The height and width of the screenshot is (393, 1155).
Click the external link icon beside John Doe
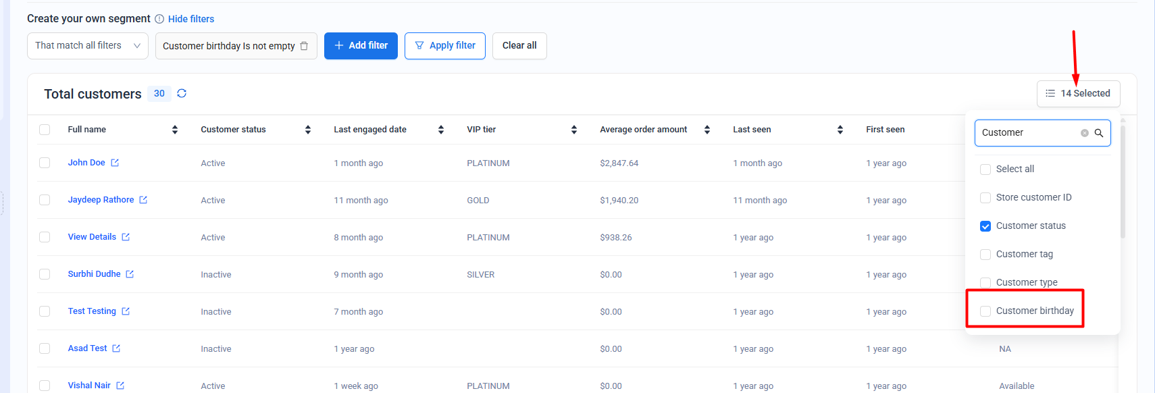tap(115, 163)
